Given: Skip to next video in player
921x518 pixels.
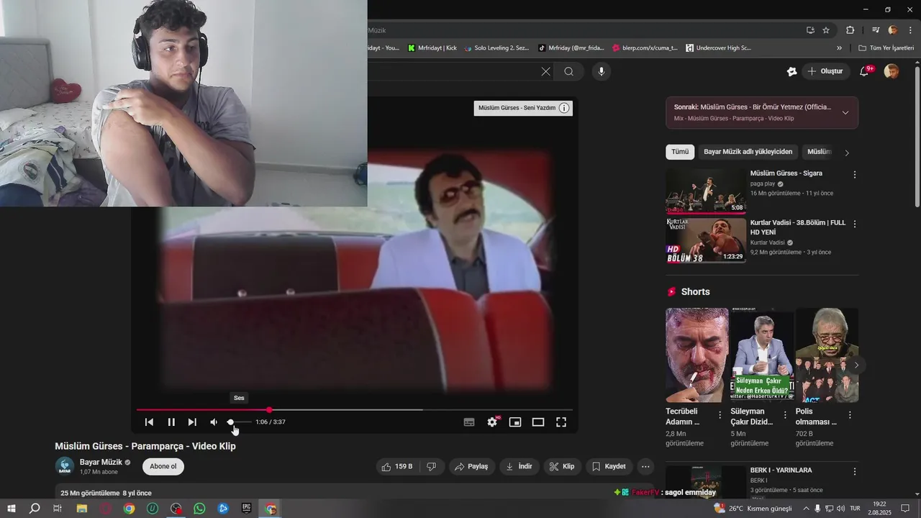Looking at the screenshot, I should [x=192, y=422].
